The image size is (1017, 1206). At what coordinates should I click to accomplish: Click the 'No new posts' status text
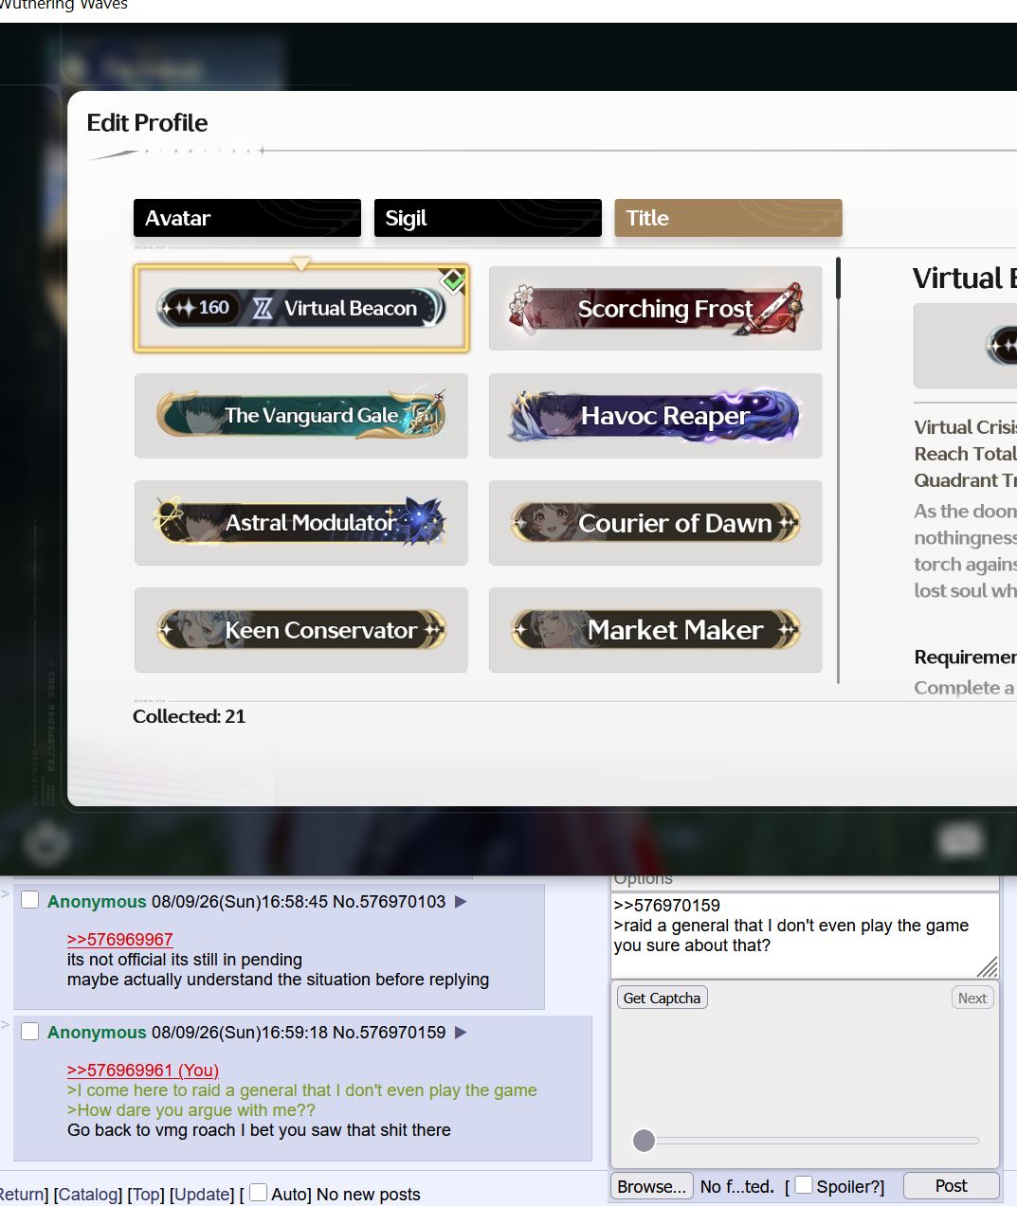click(x=368, y=1195)
